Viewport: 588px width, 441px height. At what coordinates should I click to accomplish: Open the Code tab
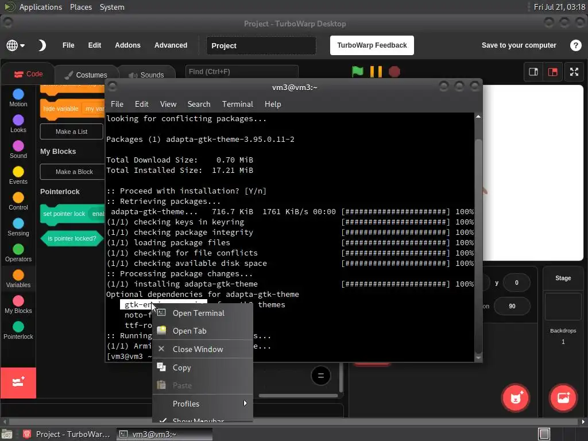tap(28, 74)
